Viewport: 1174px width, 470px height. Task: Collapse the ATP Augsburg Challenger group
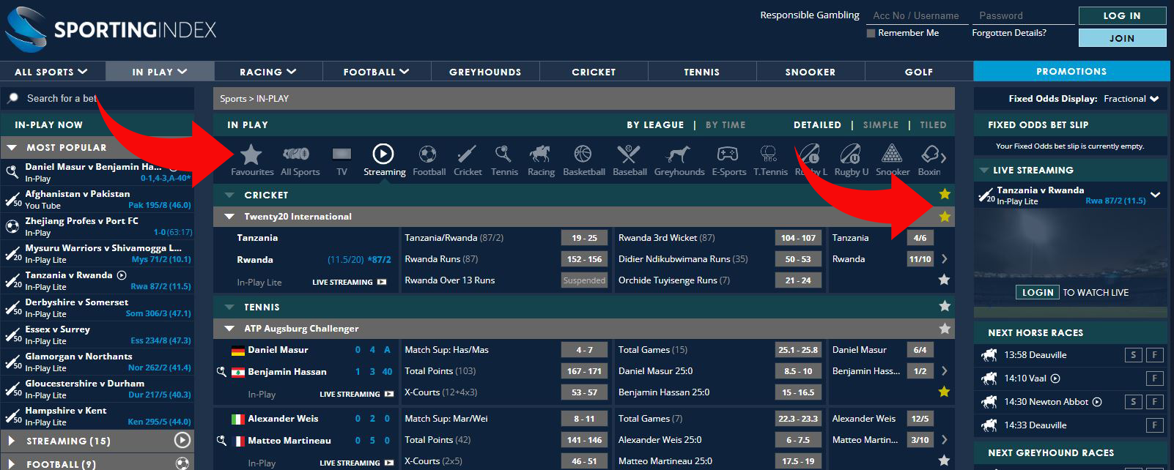[229, 329]
